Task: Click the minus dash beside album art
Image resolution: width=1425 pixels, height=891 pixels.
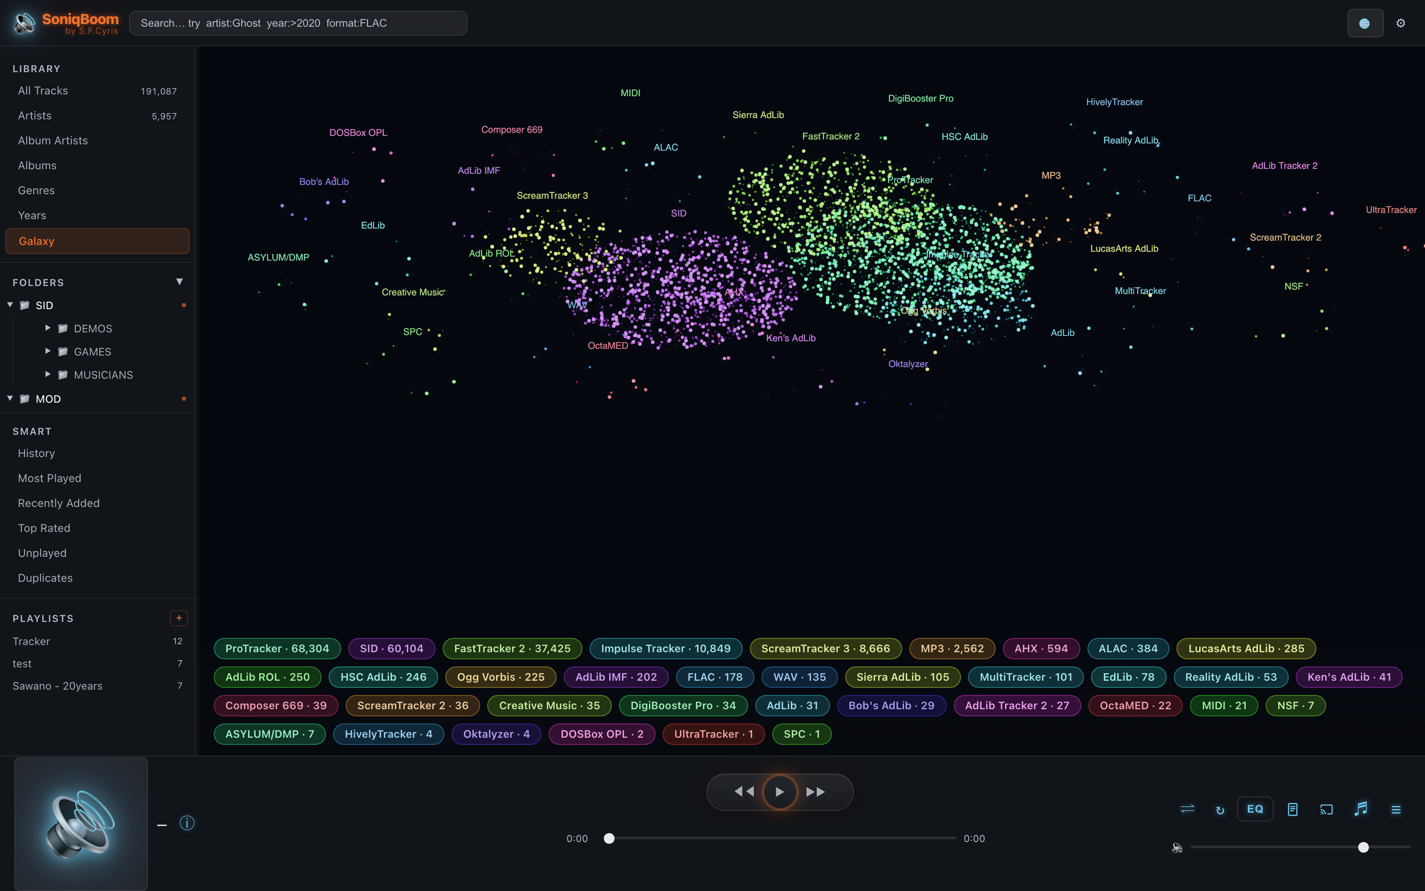Action: click(162, 825)
